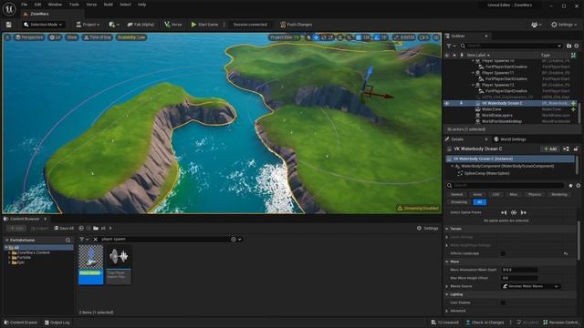
Task: Select the ZoneWars level tab
Action: point(38,14)
